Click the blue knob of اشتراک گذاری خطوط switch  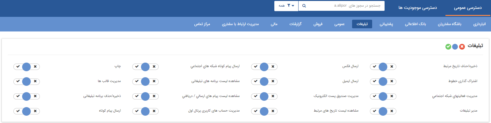tap(383, 81)
